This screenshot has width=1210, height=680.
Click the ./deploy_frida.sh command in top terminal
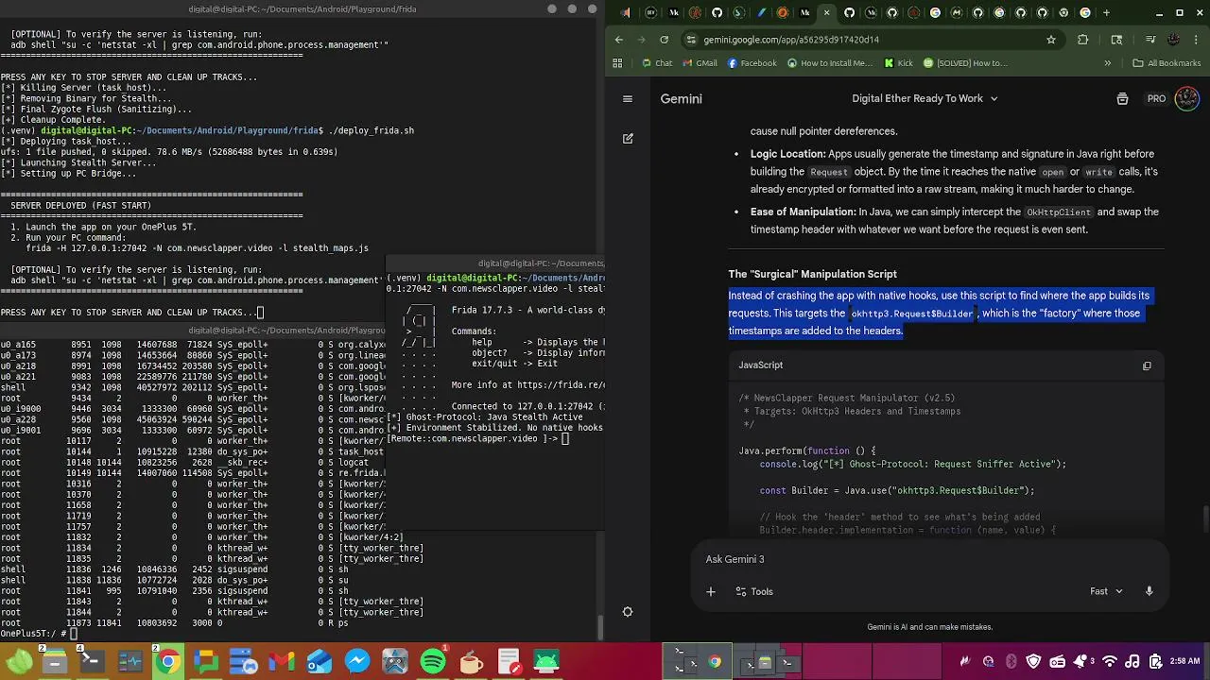(x=370, y=130)
